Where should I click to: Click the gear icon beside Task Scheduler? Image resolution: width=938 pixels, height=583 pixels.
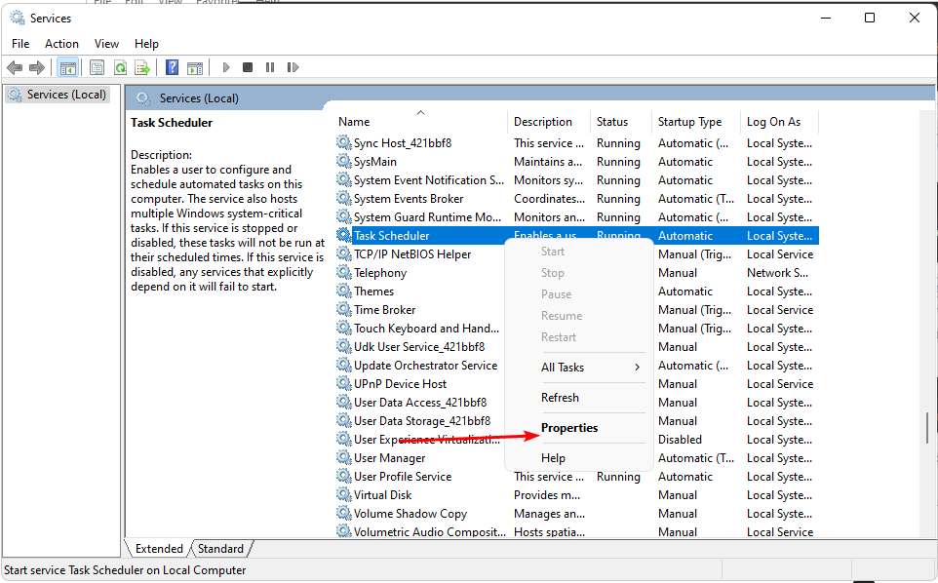tap(343, 236)
